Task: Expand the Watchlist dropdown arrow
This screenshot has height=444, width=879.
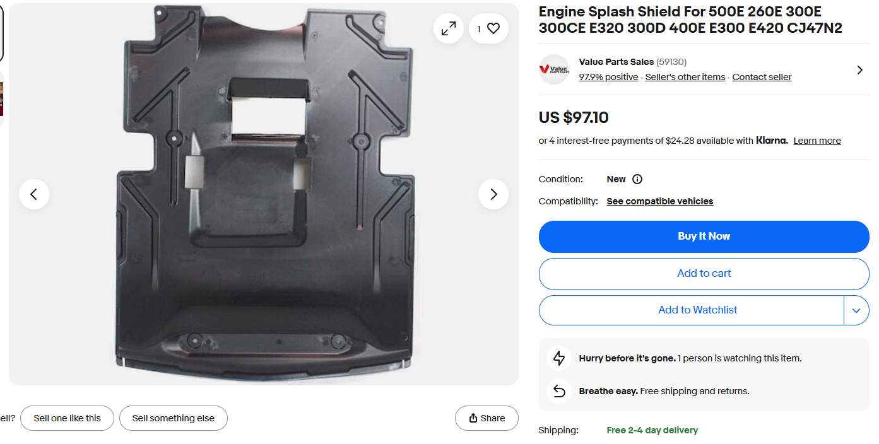Action: (x=856, y=310)
